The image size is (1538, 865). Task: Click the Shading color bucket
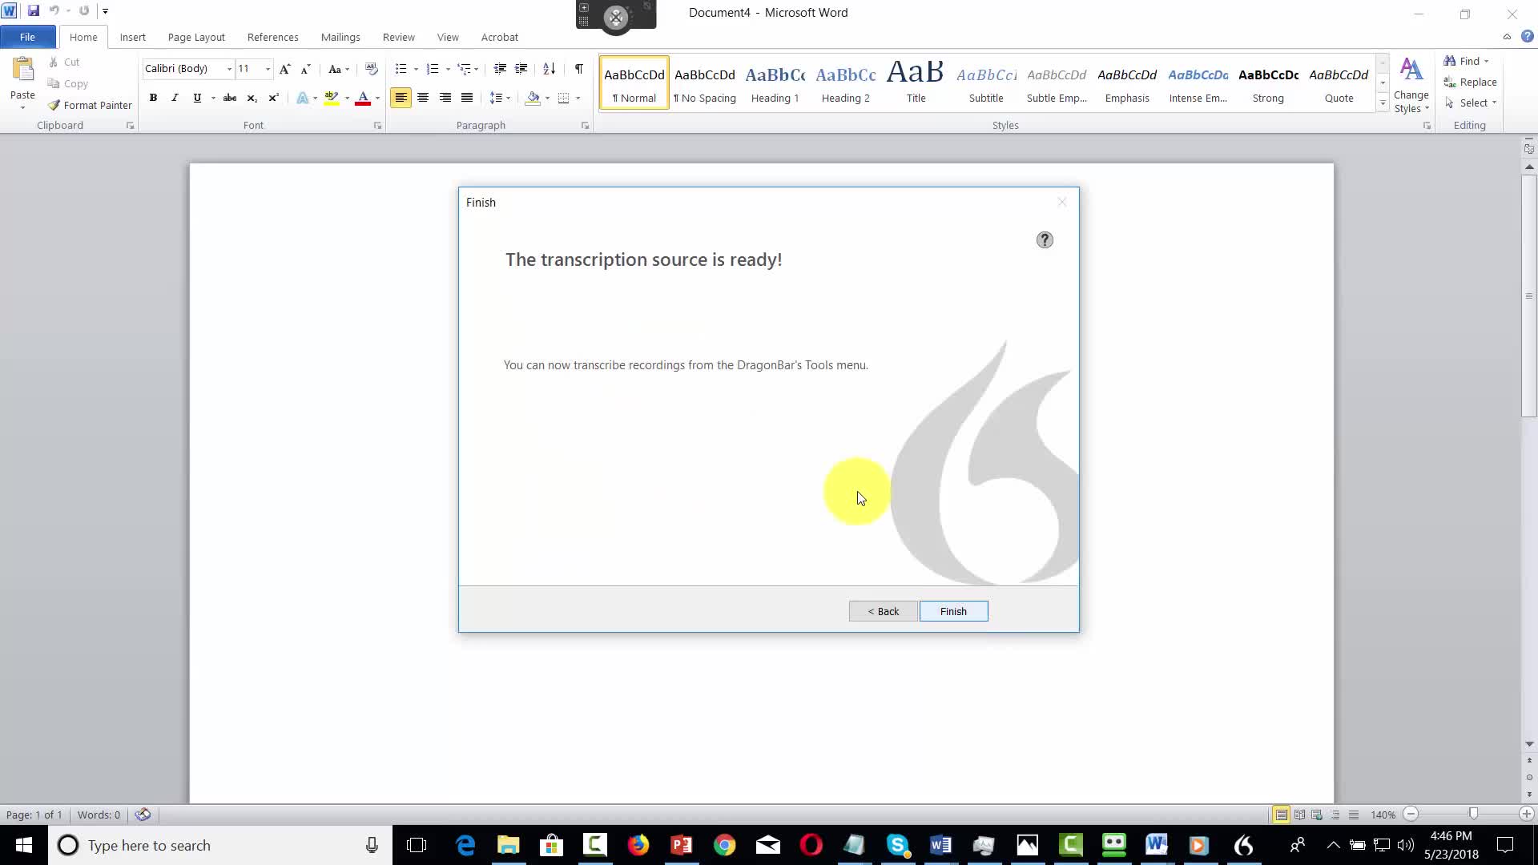533,98
